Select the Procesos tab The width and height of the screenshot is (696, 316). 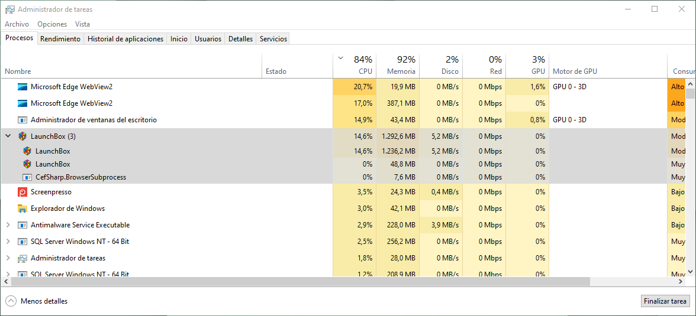[19, 38]
